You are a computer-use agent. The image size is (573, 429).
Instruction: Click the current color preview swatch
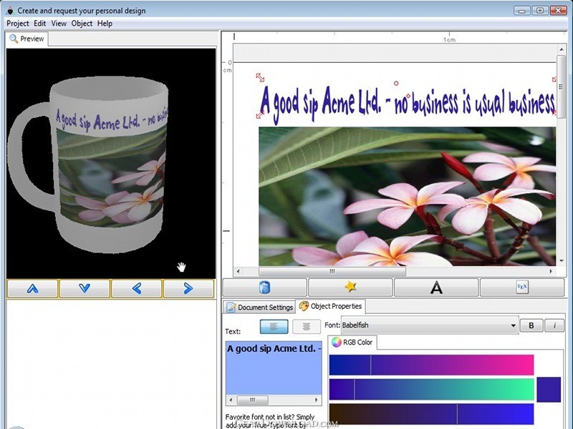(549, 390)
